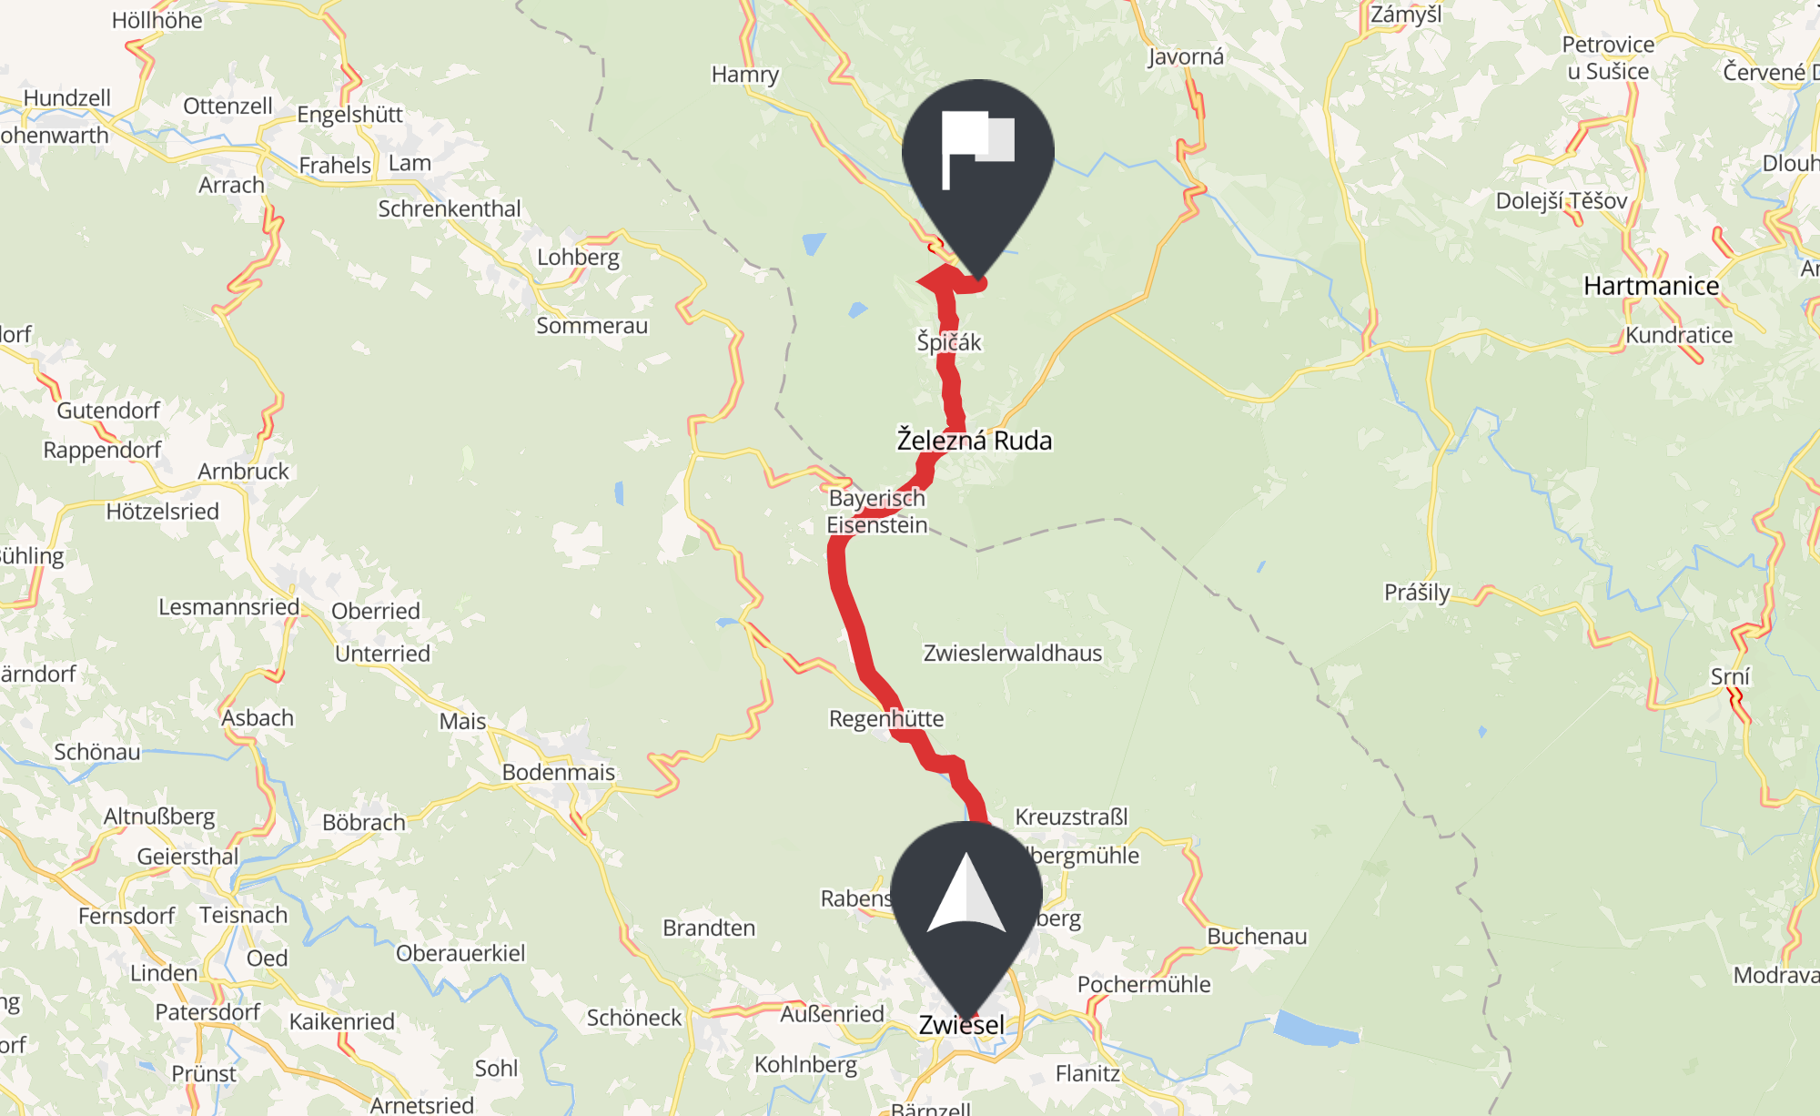Viewport: 1820px width, 1116px height.
Task: Select the Prášily village label
Action: coord(1418,593)
